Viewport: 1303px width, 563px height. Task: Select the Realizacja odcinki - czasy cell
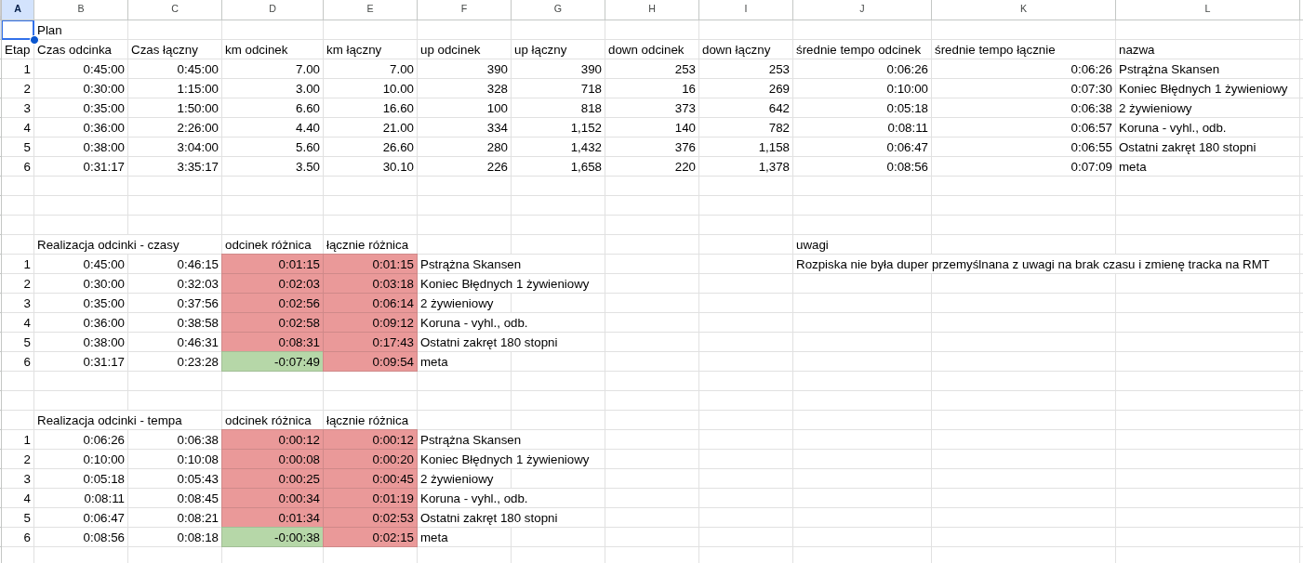127,244
